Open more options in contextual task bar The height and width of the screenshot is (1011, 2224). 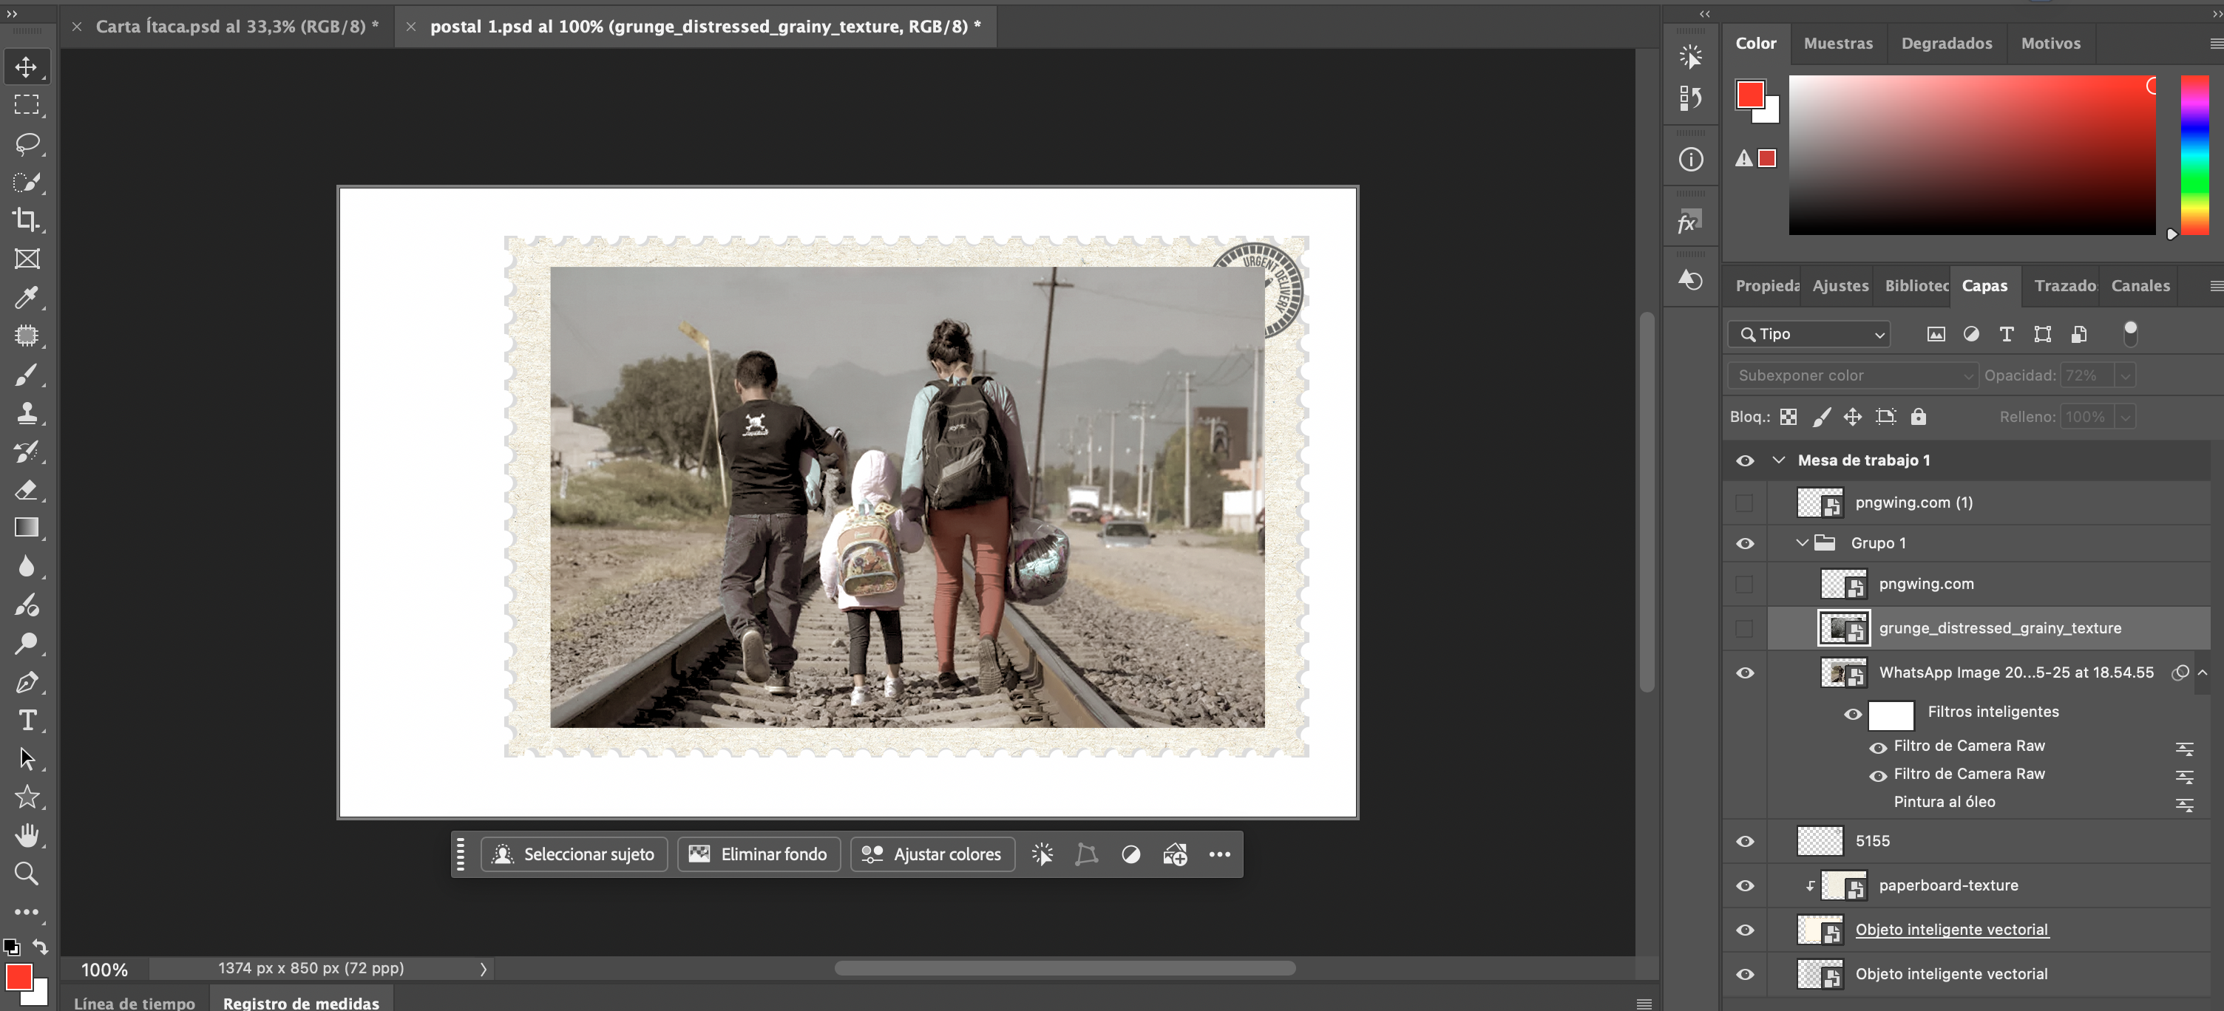[x=1219, y=855]
